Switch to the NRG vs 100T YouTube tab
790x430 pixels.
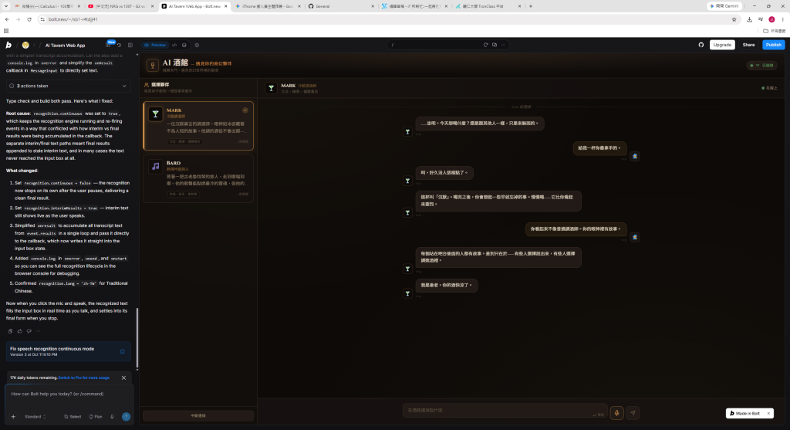120,6
